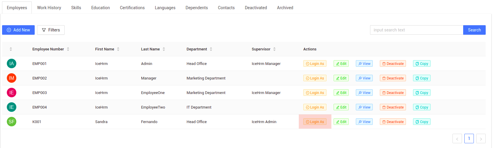
Task: Open the Dependents tab
Action: pyautogui.click(x=197, y=8)
